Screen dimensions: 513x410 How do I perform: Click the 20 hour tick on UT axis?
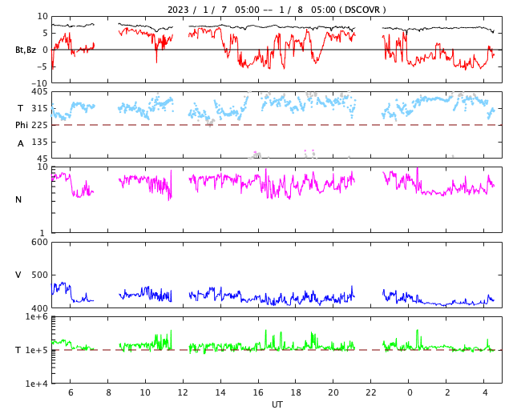[333, 392]
